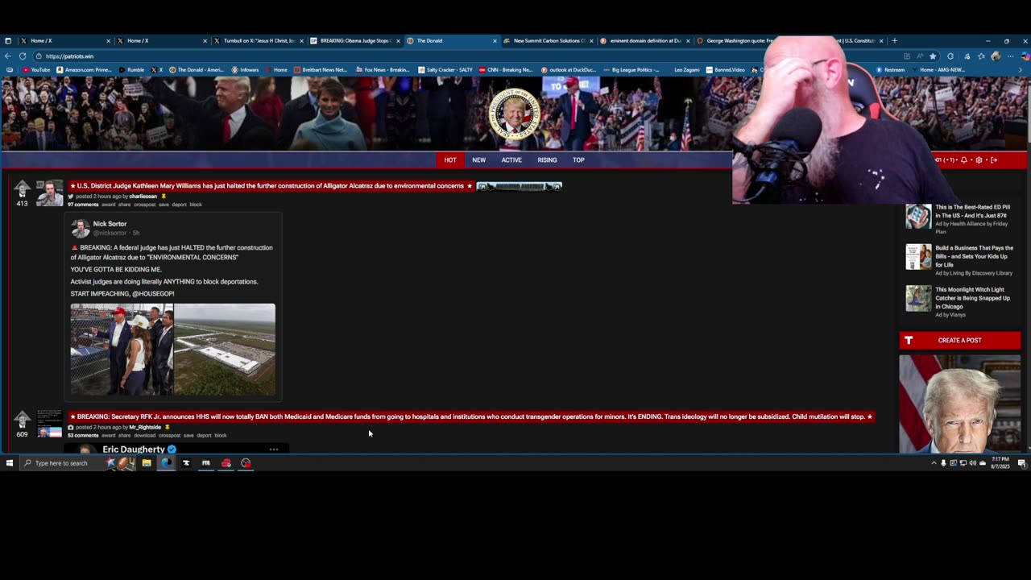The width and height of the screenshot is (1031, 580).
Task: Open the Windows notification center icon
Action: [x=1021, y=463]
